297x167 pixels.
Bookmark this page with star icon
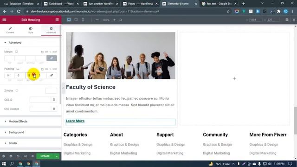click(228, 12)
